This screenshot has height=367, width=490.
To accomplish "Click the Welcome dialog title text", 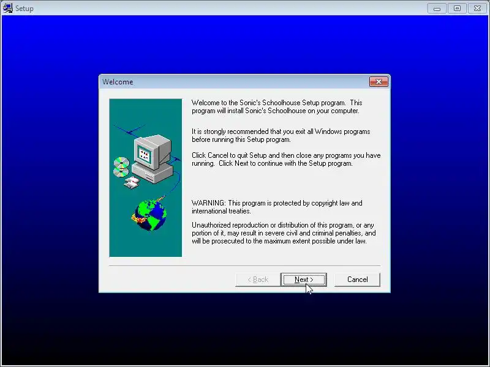I will [x=118, y=82].
